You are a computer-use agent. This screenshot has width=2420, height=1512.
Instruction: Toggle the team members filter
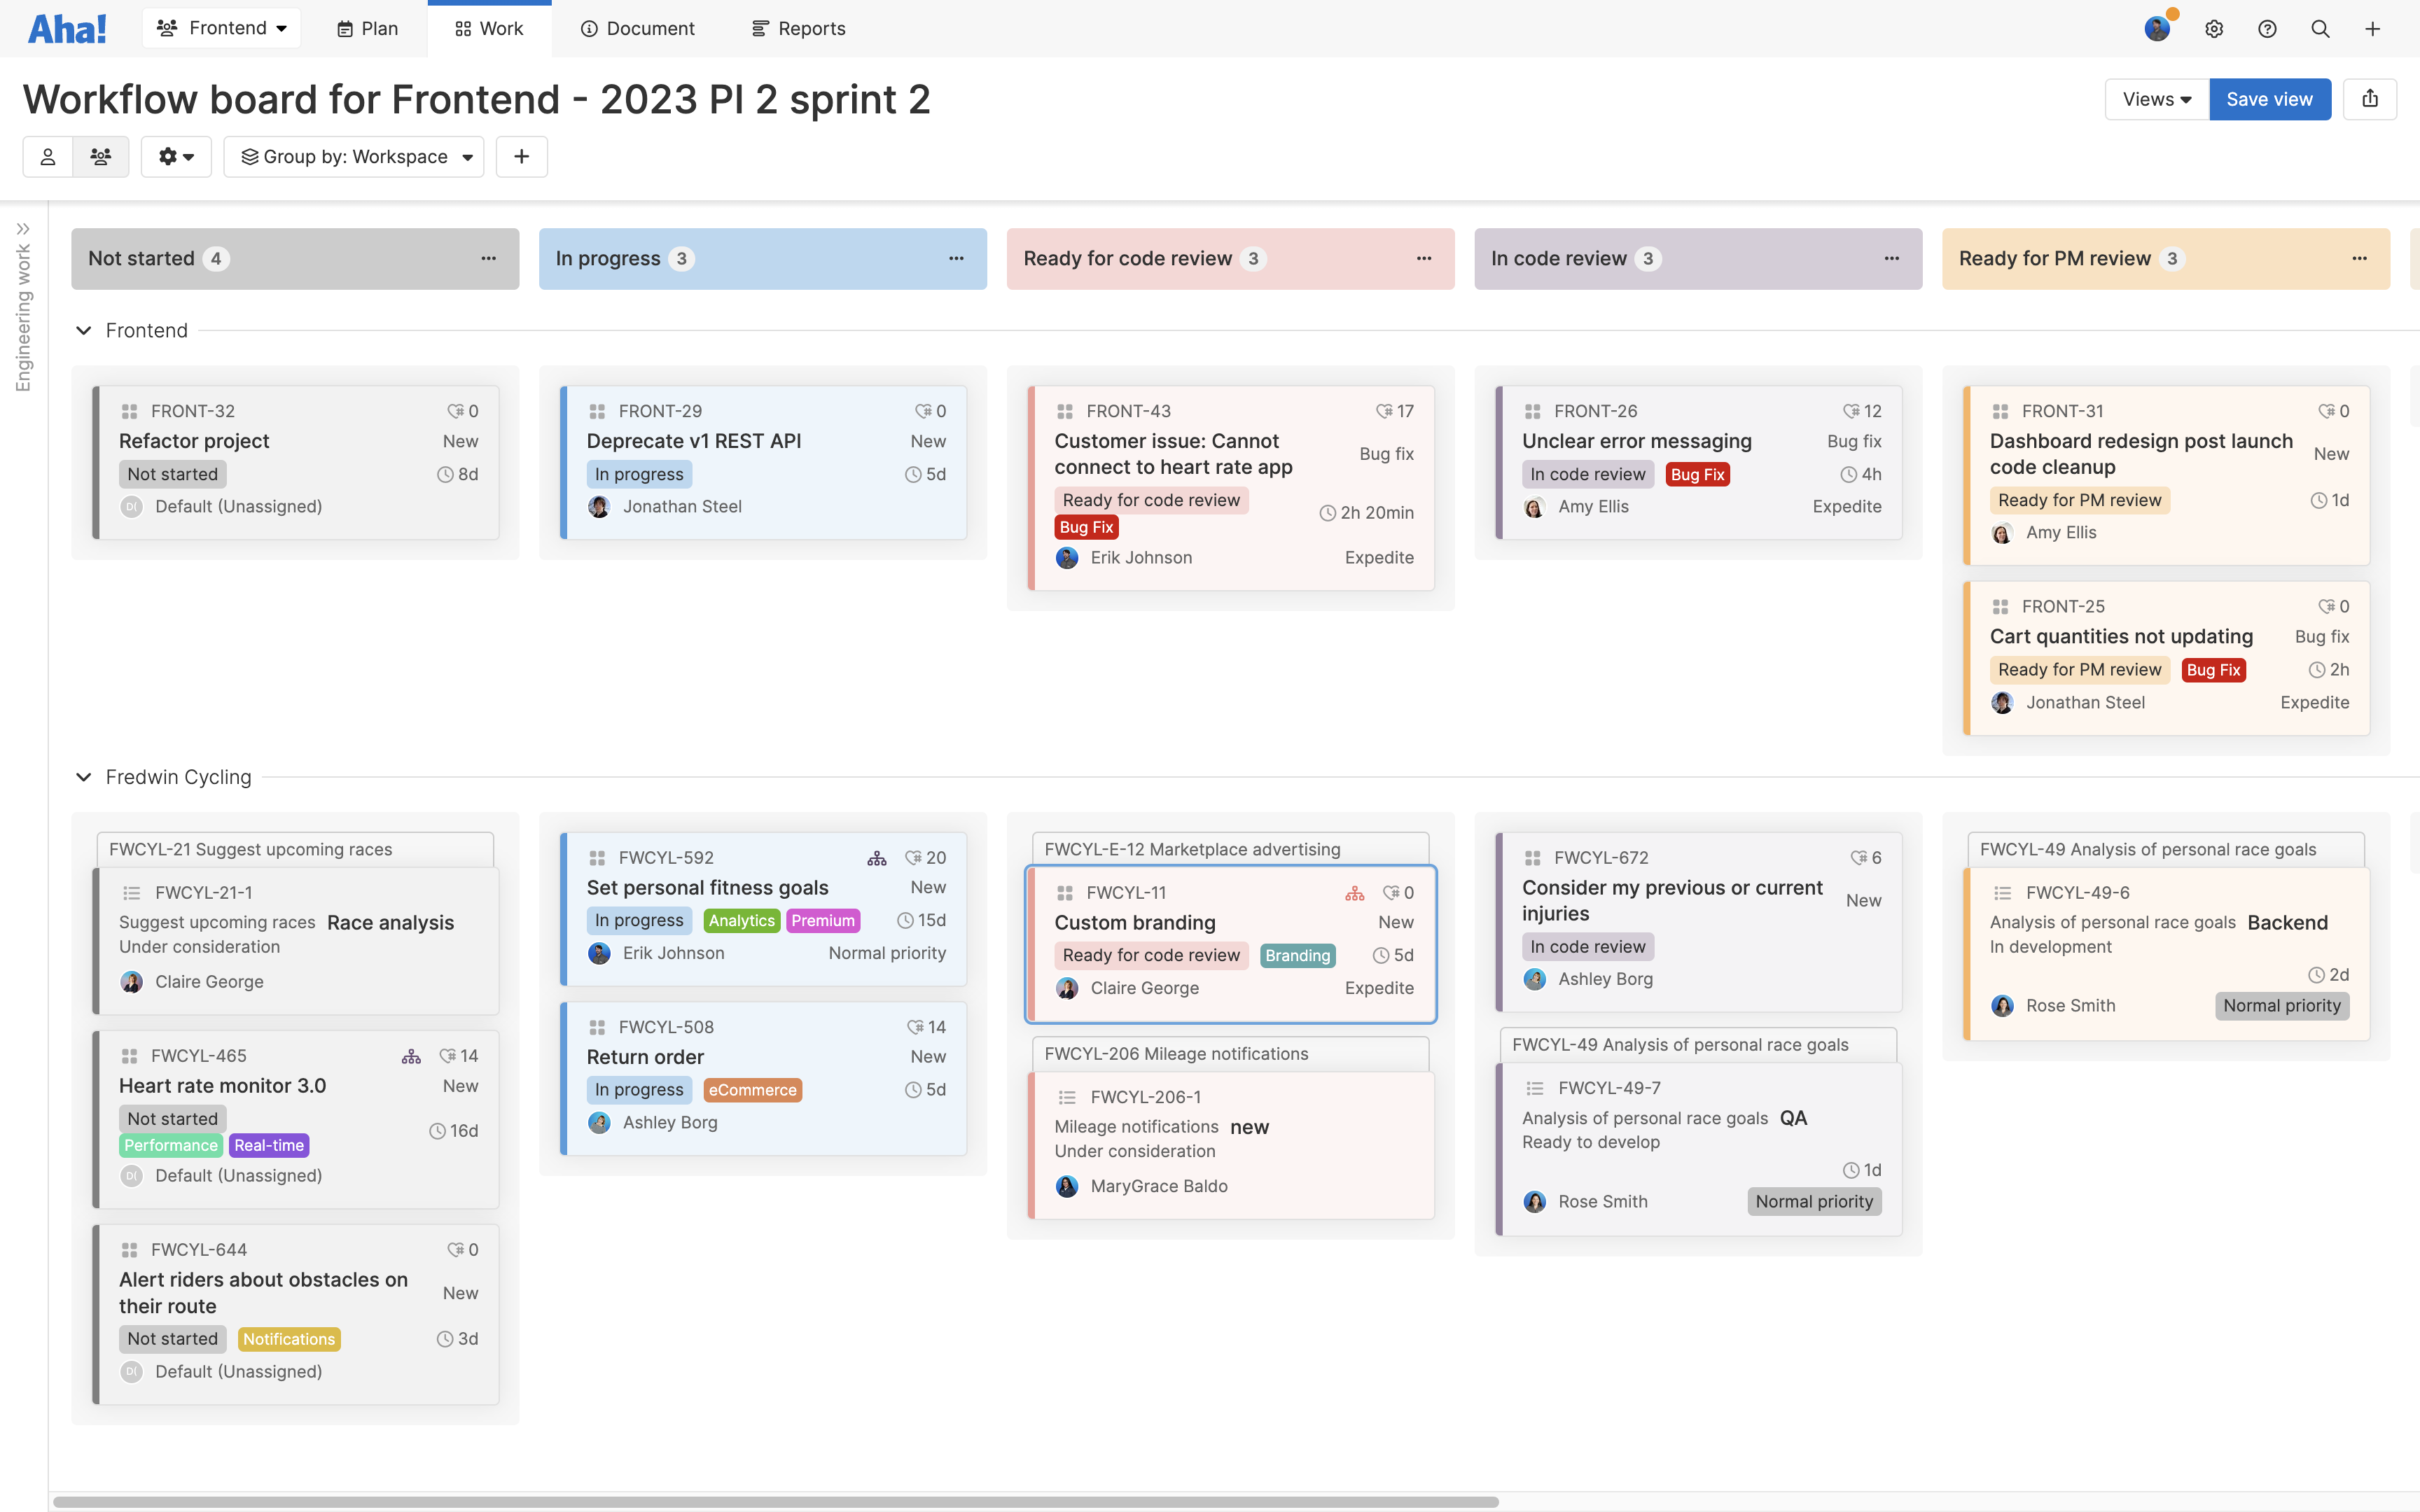pos(101,156)
